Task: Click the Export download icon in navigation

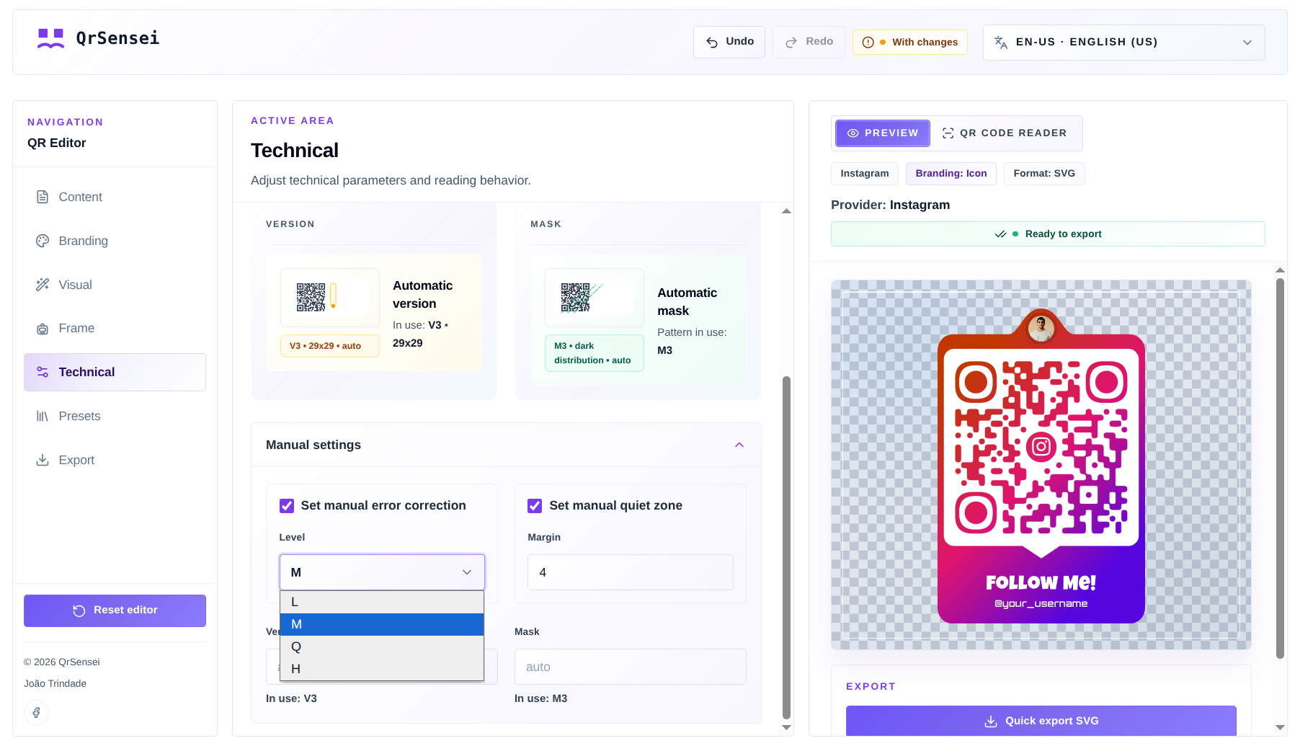Action: [x=43, y=460]
